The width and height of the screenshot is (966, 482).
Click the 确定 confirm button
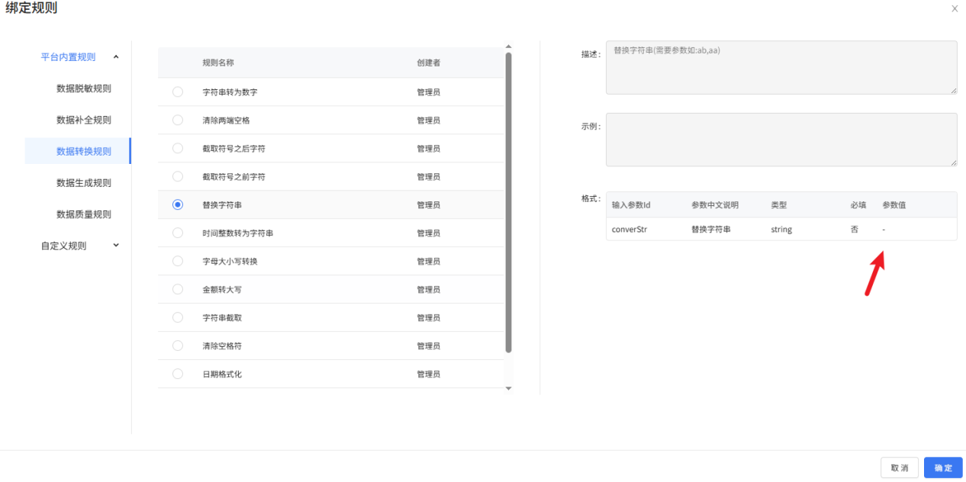(x=942, y=468)
